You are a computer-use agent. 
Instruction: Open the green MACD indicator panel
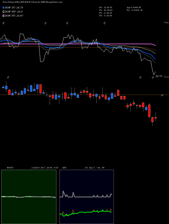pos(29,197)
